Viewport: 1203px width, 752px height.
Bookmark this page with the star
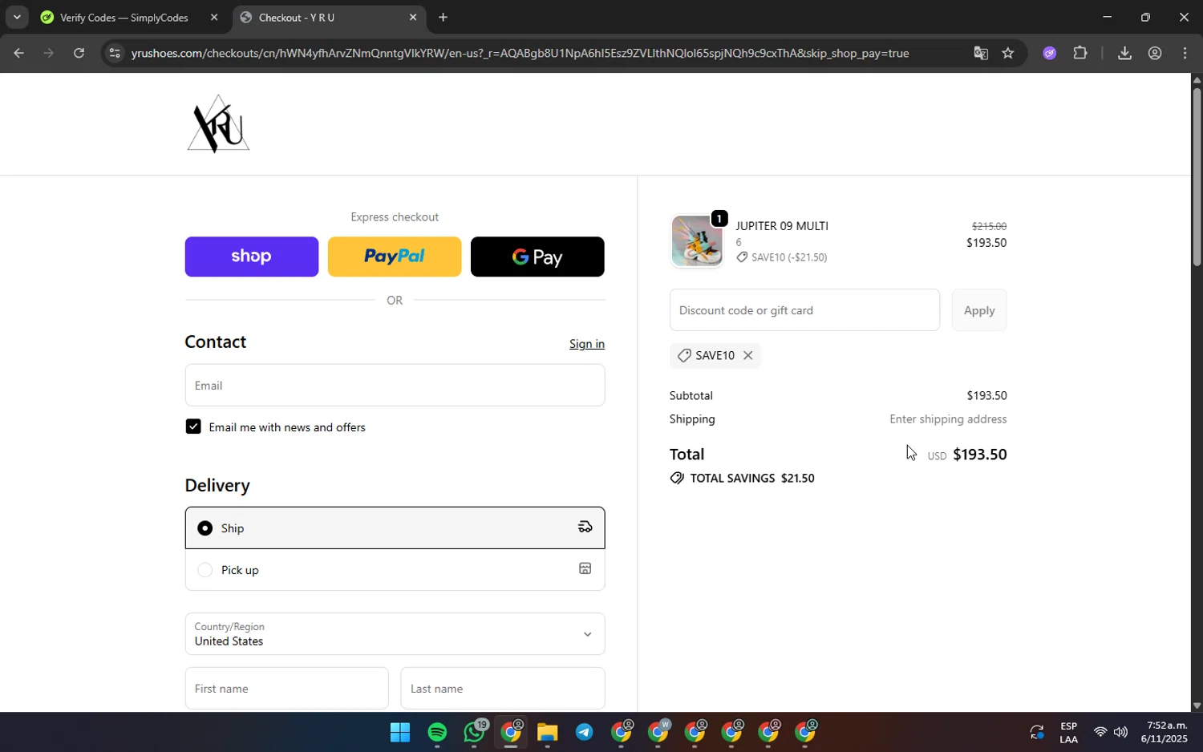[1008, 54]
